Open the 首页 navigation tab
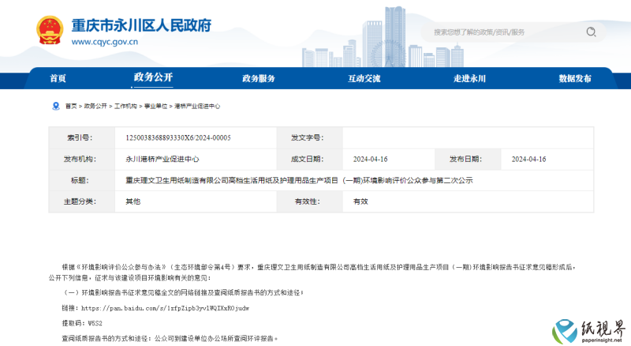This screenshot has height=346, width=631. [x=58, y=78]
